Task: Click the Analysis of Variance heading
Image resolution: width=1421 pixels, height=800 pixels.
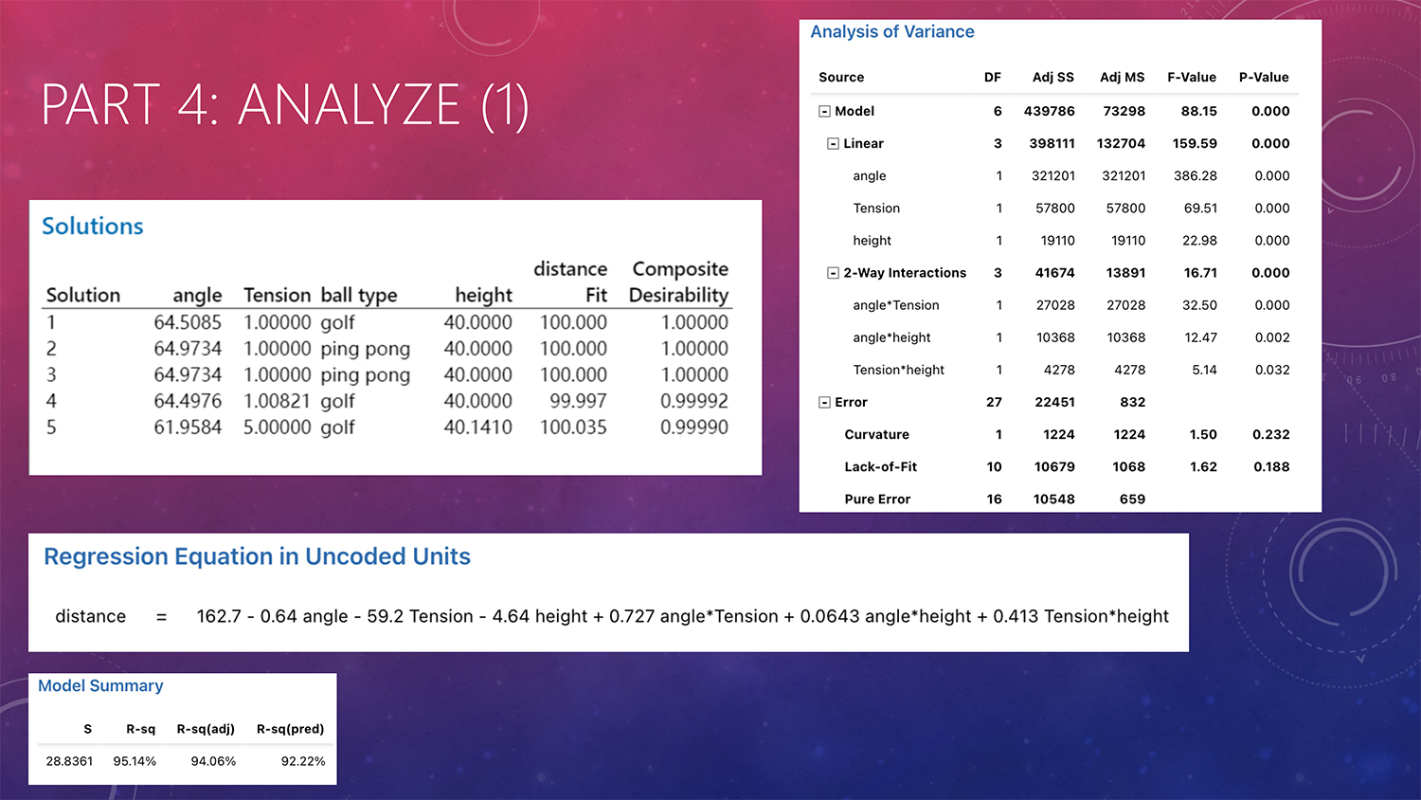Action: click(891, 32)
